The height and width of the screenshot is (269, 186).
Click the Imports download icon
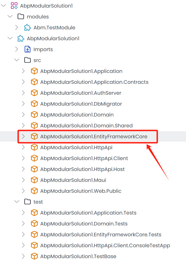(x=27, y=49)
